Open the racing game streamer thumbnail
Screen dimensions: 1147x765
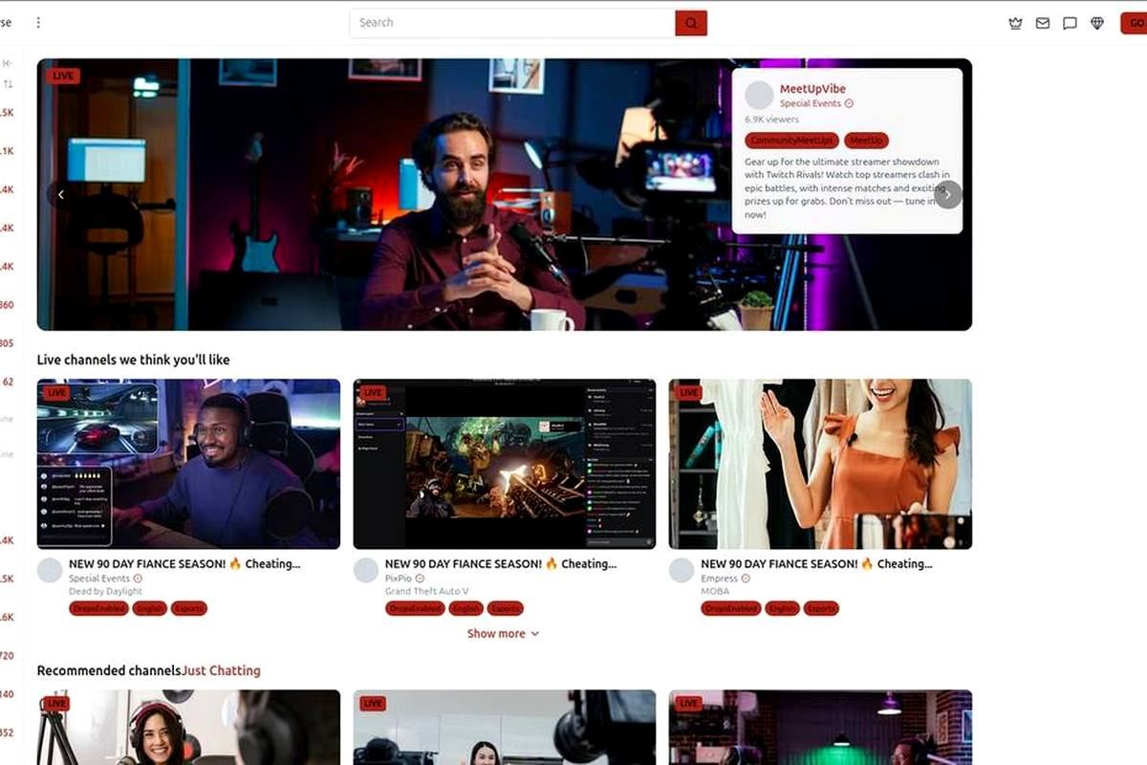[x=188, y=464]
